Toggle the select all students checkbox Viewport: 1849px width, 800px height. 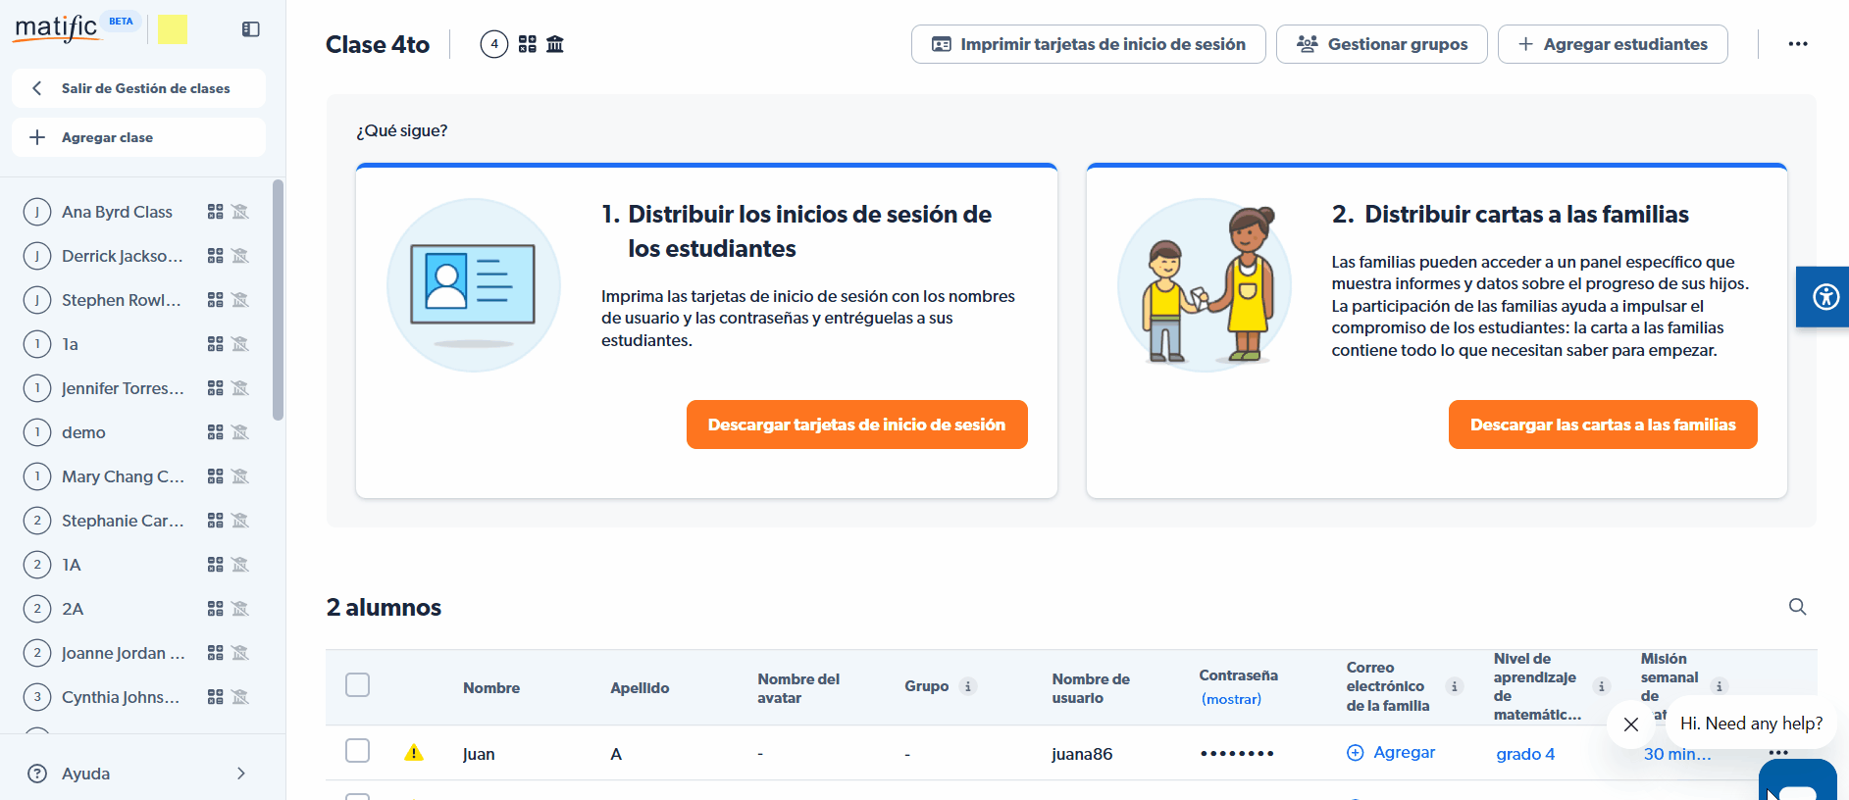coord(358,685)
